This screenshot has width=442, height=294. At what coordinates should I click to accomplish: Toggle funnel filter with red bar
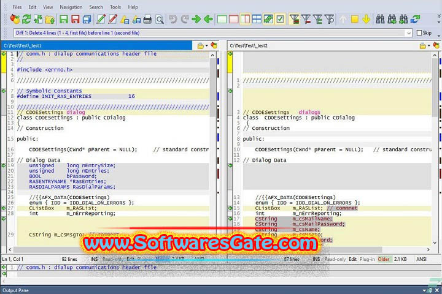click(306, 19)
